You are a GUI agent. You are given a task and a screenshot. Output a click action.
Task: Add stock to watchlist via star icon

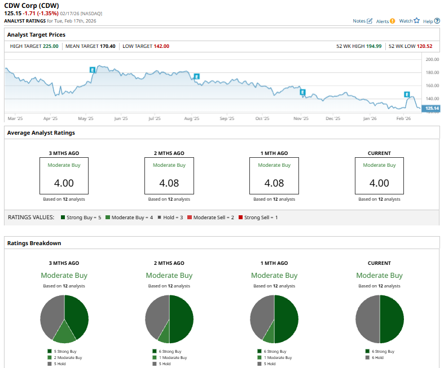pos(416,21)
